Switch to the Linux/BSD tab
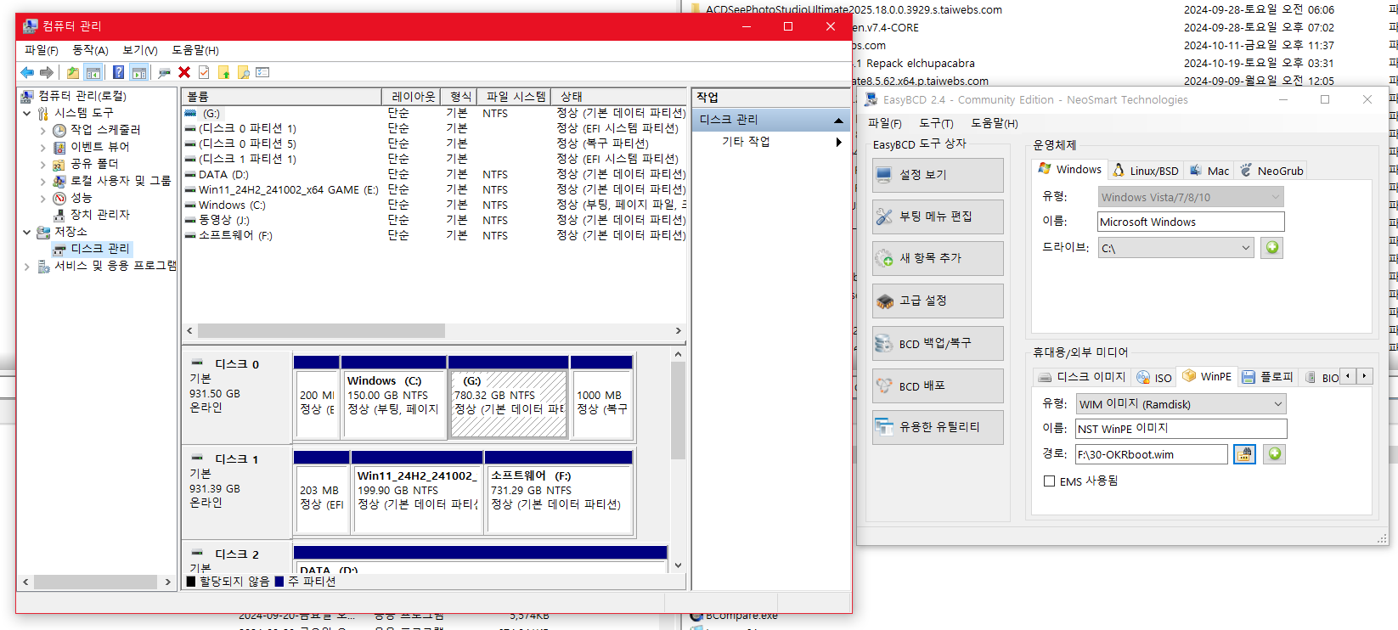1398x630 pixels. (x=1146, y=171)
